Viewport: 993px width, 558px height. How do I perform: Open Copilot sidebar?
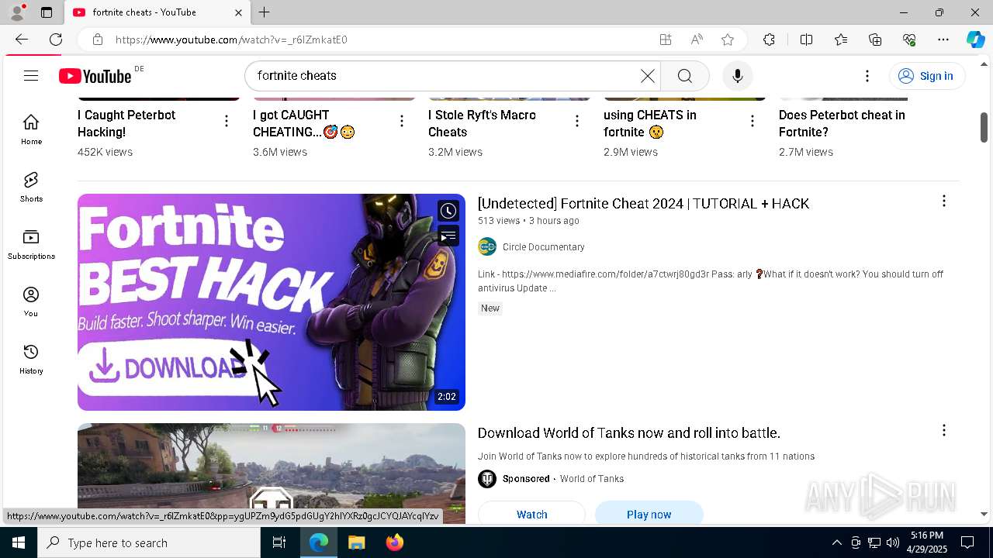pos(975,40)
